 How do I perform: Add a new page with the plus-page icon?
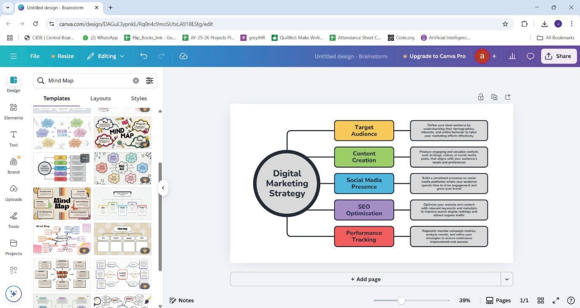click(x=508, y=97)
